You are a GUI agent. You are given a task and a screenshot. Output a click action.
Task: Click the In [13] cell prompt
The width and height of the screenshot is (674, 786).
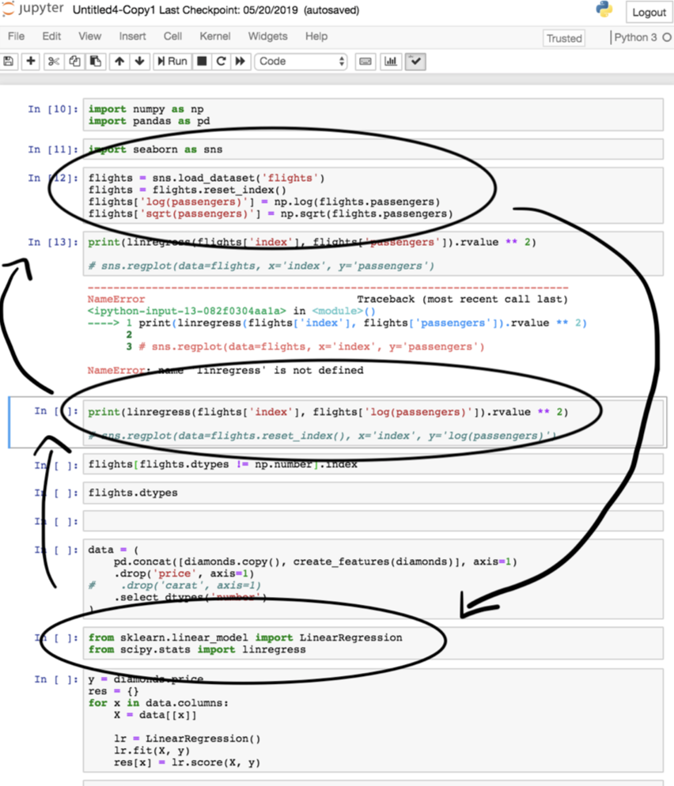click(53, 242)
